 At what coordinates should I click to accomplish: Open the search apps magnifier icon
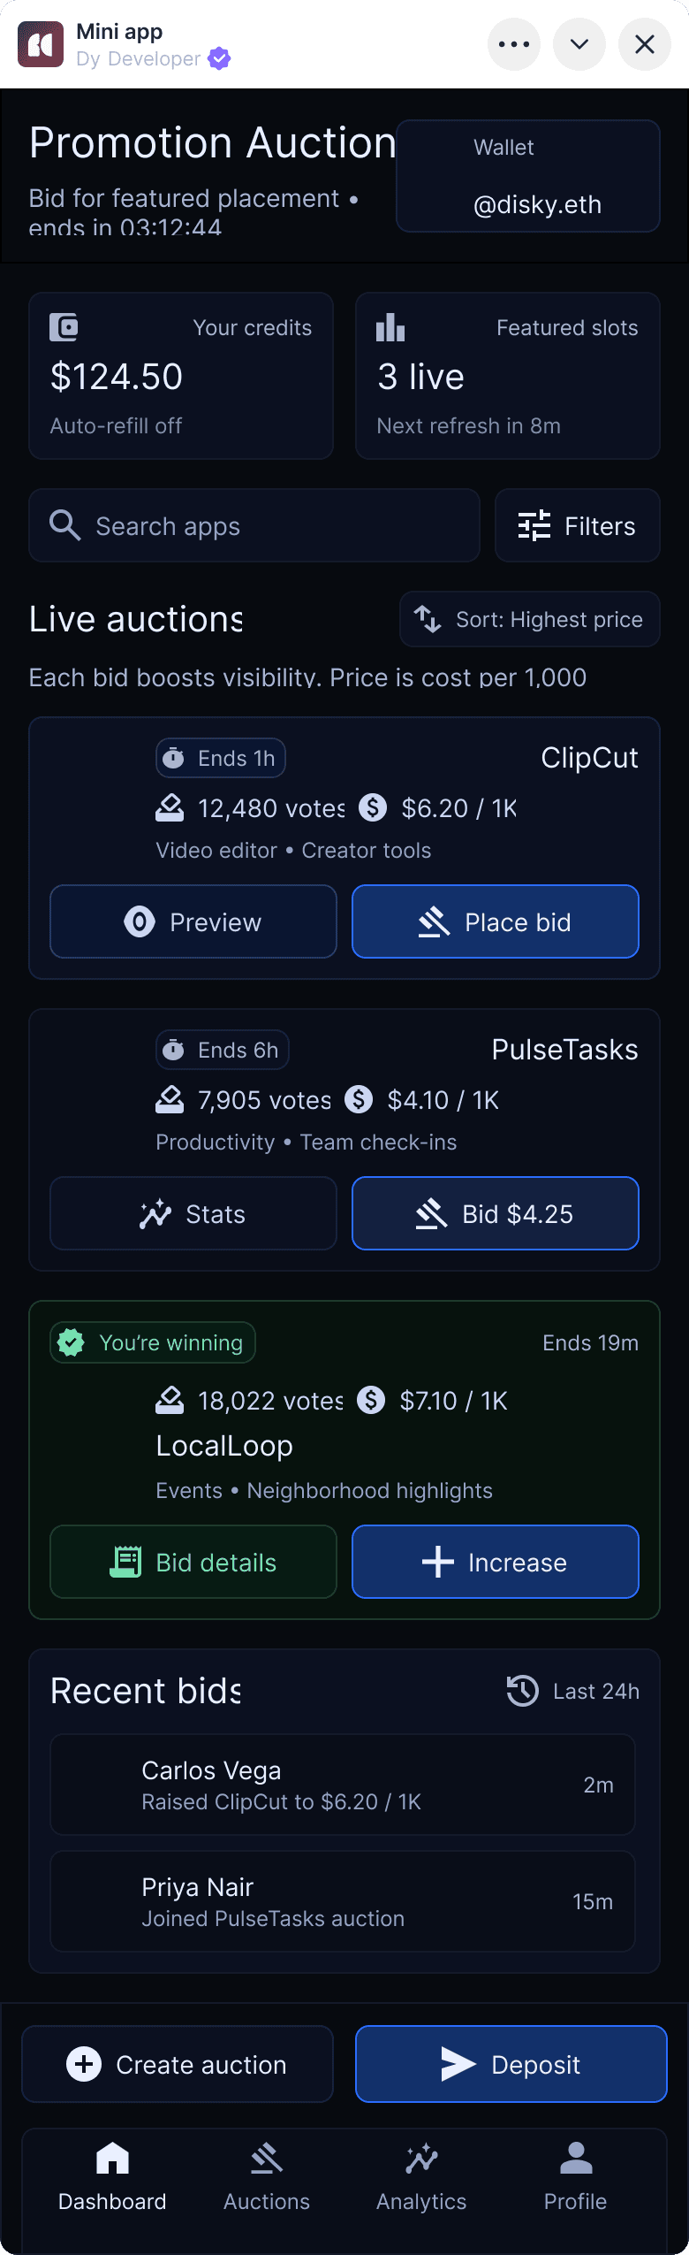click(65, 525)
